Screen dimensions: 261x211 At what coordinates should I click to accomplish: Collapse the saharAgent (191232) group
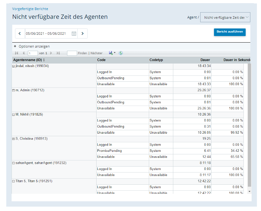(13, 163)
